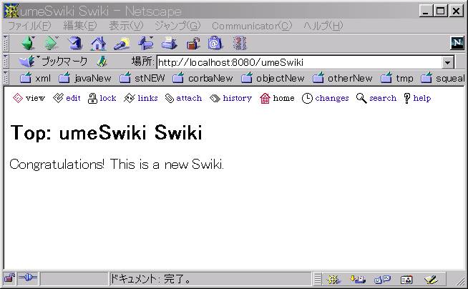Click the view diamond icon
Screen dimensions: 468x289
point(18,98)
